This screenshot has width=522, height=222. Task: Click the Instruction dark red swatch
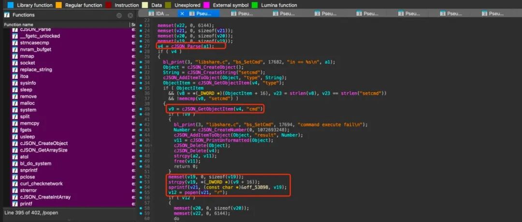point(108,5)
